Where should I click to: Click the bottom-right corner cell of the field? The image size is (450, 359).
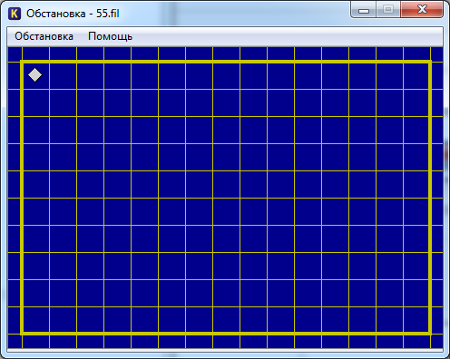point(416,320)
